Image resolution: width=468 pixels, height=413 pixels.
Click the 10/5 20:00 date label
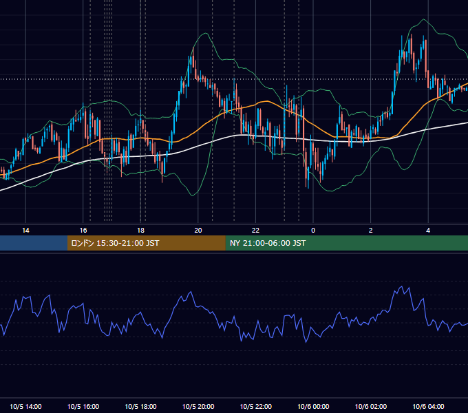(198, 406)
